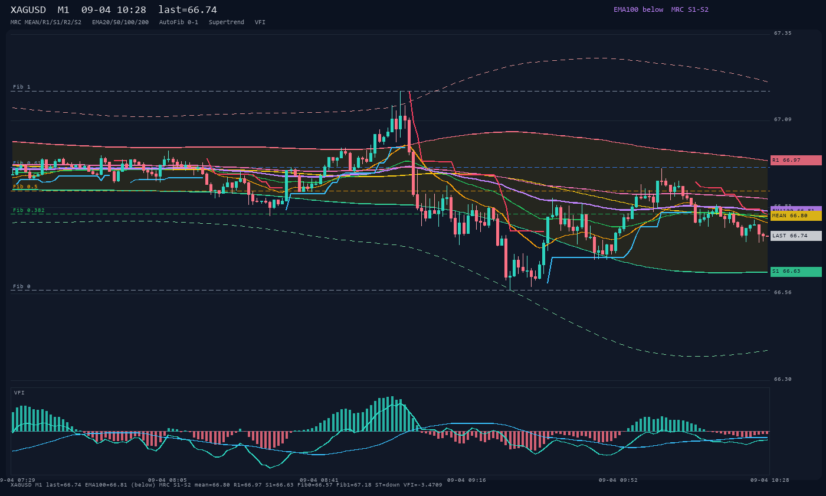Image resolution: width=826 pixels, height=496 pixels.
Task: Click the VFI panel title label
Action: [x=19, y=393]
